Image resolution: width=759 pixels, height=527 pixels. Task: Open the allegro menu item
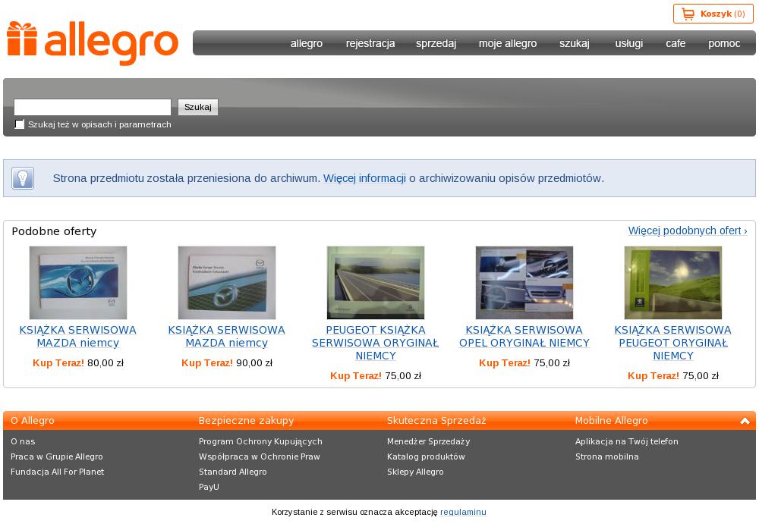click(x=307, y=43)
